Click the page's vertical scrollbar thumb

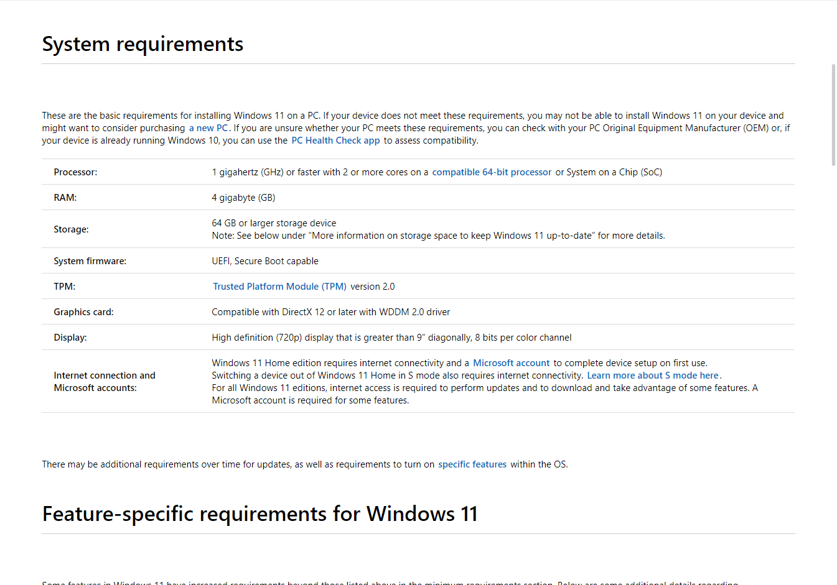tap(834, 114)
